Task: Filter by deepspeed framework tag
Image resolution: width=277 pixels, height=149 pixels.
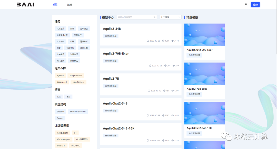Action: 62,82
